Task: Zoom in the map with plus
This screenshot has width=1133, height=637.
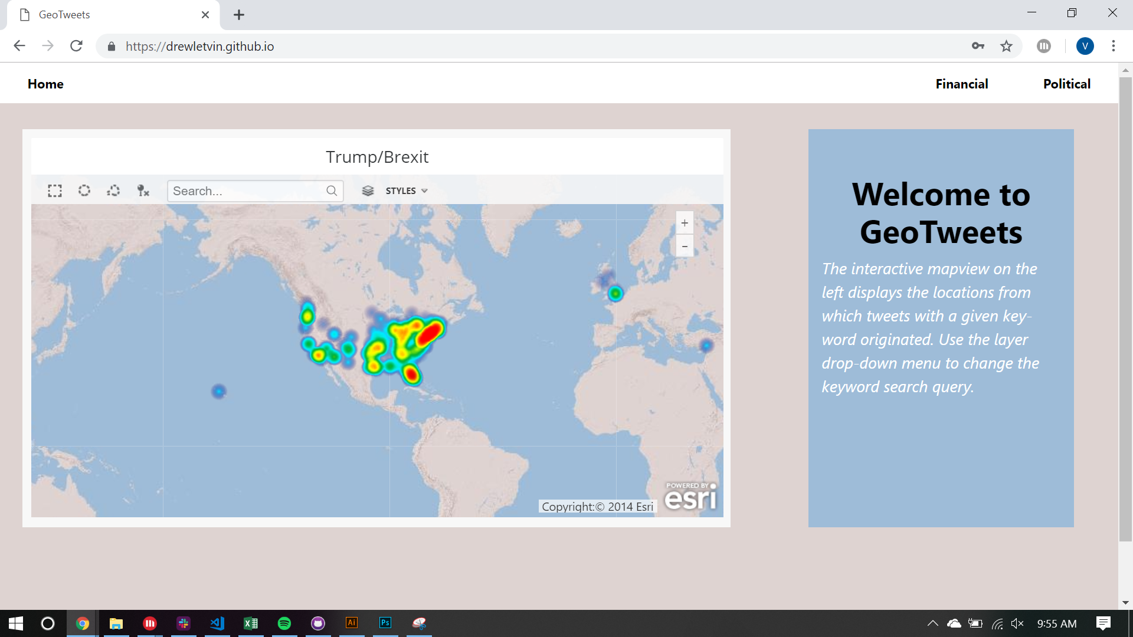Action: coord(685,223)
